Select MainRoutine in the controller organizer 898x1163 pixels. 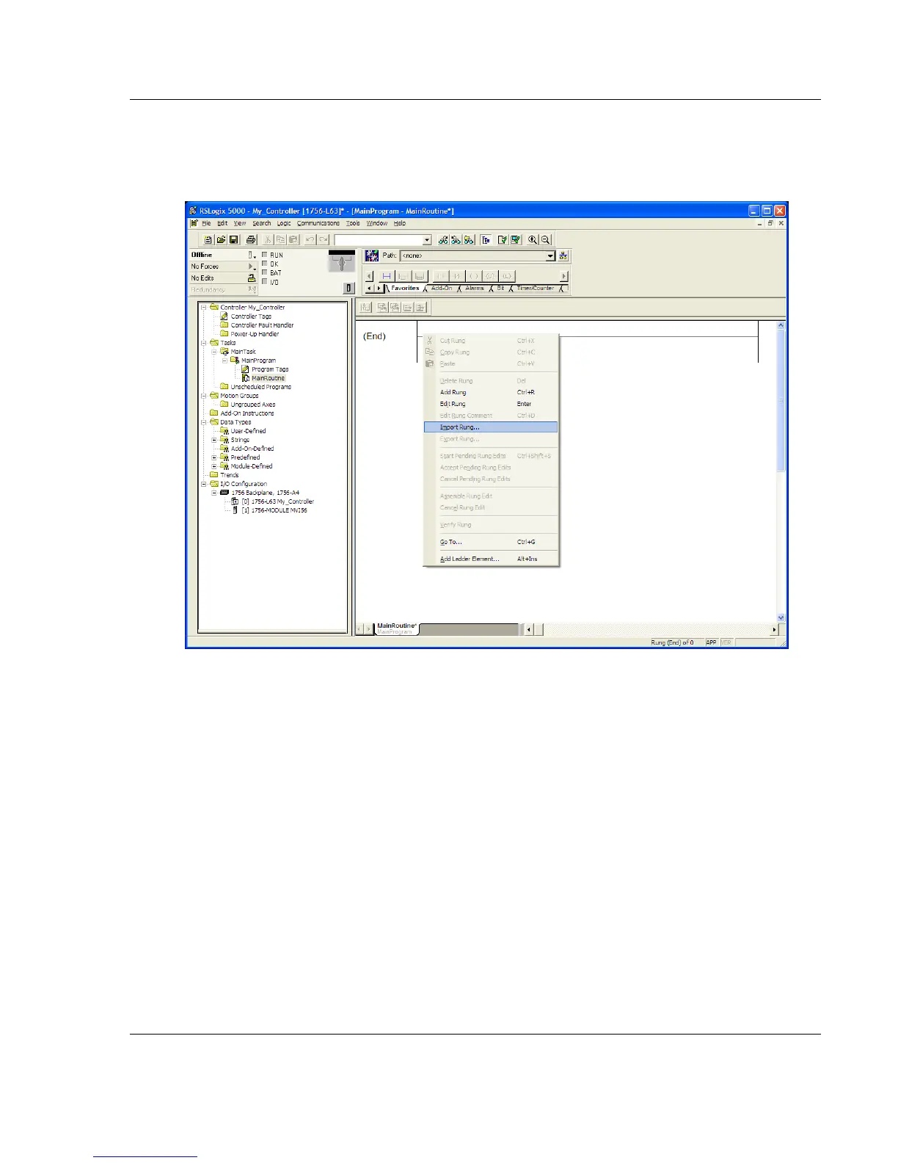coord(268,378)
